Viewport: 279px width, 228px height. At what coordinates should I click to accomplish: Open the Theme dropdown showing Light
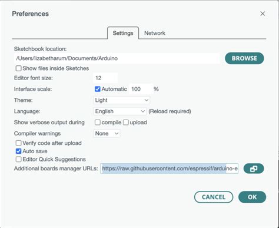121,100
